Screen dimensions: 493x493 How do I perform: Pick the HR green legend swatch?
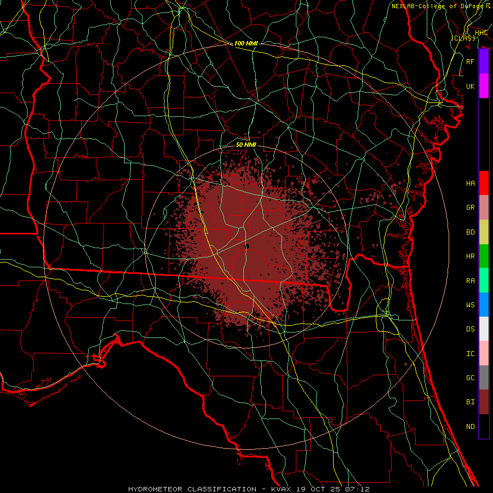point(484,256)
